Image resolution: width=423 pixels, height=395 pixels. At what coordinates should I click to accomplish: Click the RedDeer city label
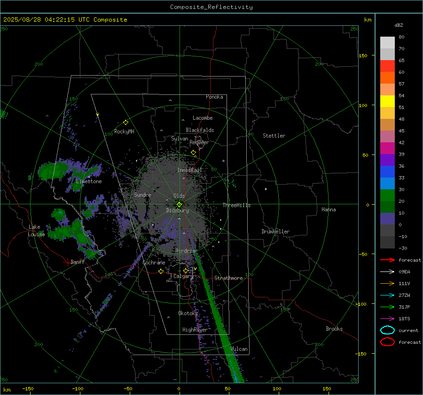click(x=199, y=142)
